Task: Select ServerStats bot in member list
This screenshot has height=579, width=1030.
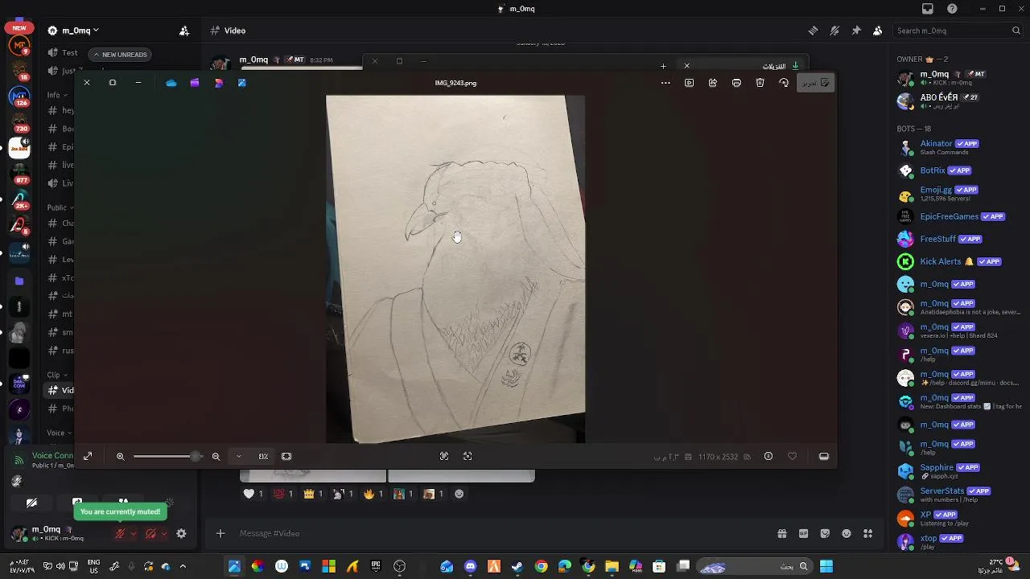Action: pyautogui.click(x=958, y=495)
